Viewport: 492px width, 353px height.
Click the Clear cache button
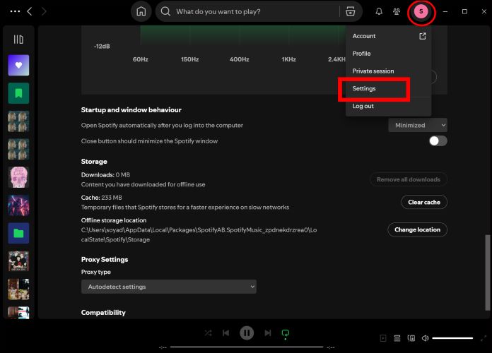tap(424, 202)
